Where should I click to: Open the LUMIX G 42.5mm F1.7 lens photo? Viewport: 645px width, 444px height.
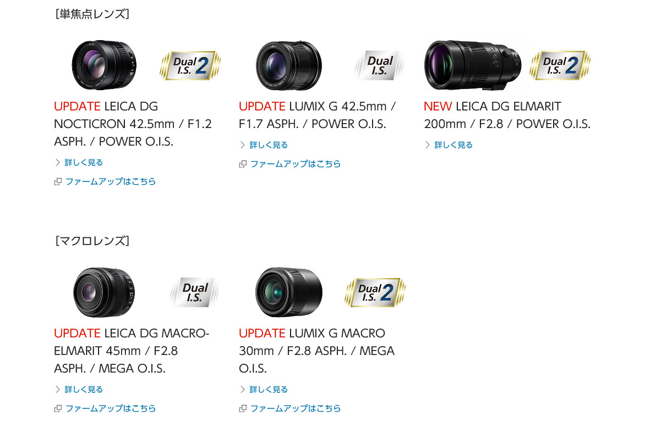(289, 66)
